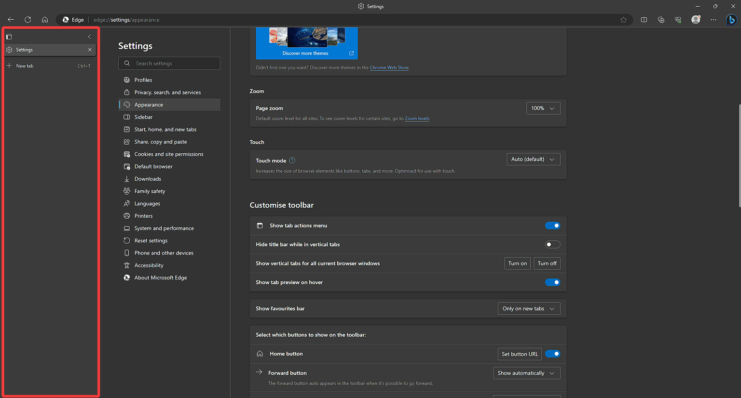Open Sidebar settings section

[143, 117]
